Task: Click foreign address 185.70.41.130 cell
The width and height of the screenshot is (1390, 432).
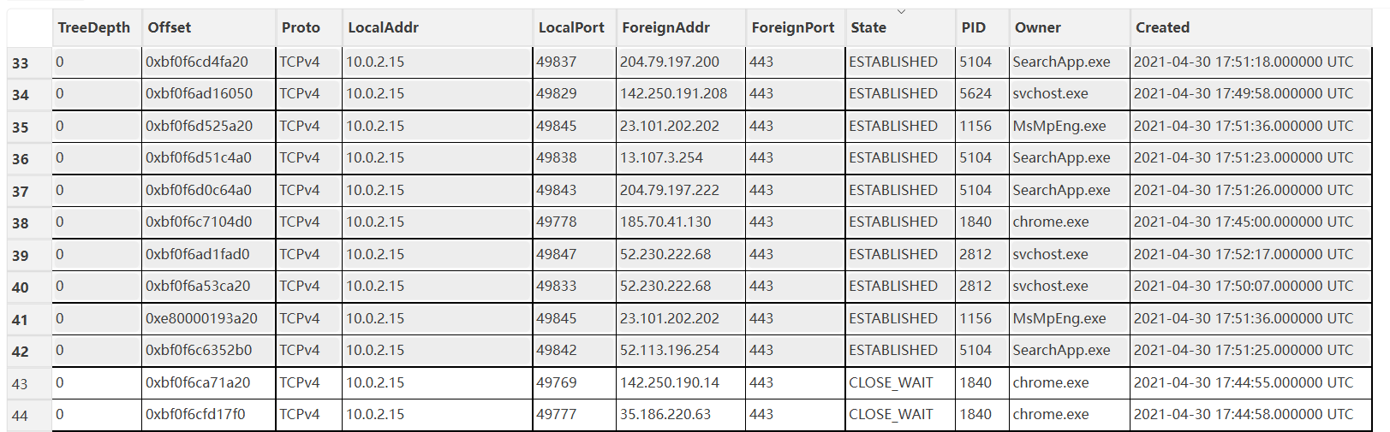Action: (x=665, y=222)
